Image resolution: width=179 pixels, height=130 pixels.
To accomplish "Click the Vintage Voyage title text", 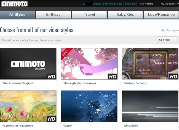I will pyautogui.click(x=136, y=83).
